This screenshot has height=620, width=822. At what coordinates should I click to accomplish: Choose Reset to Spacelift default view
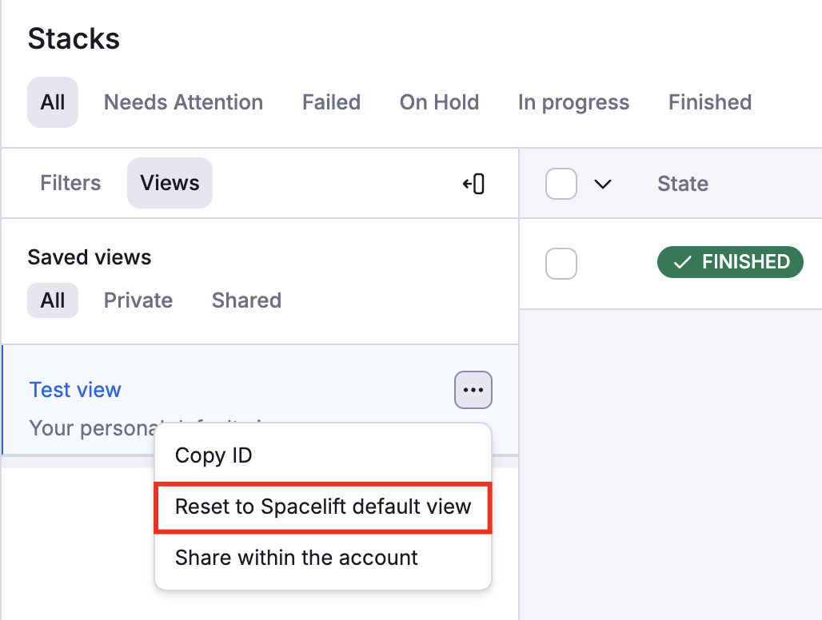[x=322, y=507]
